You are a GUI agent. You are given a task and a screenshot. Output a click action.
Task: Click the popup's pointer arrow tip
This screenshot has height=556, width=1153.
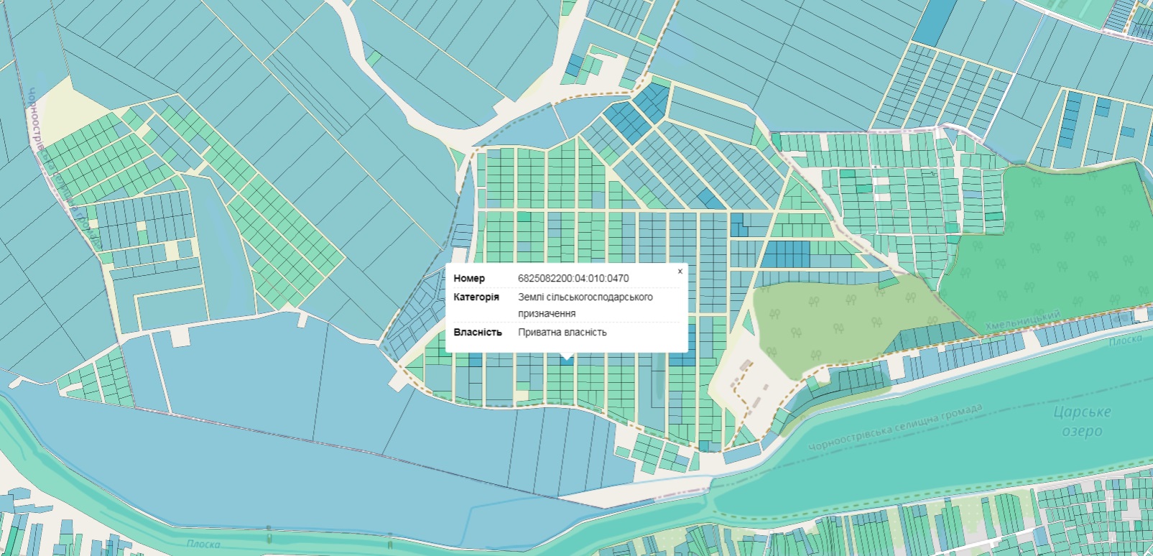click(567, 356)
